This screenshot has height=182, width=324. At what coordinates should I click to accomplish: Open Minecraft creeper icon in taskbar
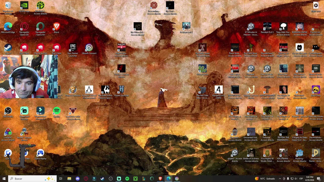[x=135, y=179]
